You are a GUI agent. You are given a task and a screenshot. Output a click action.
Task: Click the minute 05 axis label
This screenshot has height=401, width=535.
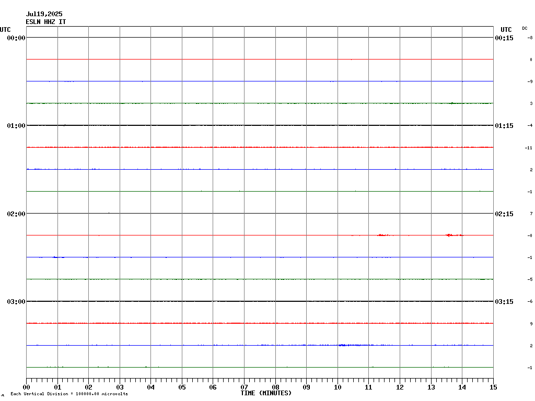tap(182, 387)
